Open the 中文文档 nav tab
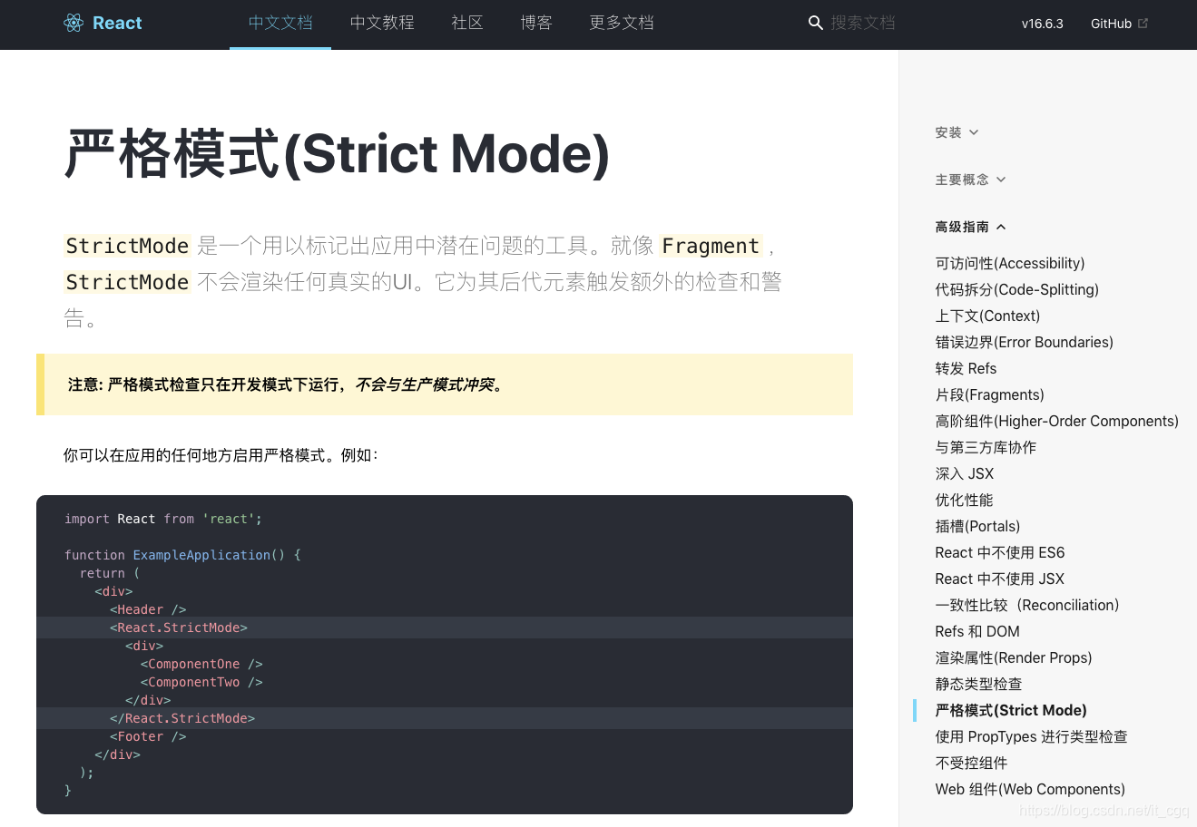The width and height of the screenshot is (1197, 827). [x=280, y=24]
